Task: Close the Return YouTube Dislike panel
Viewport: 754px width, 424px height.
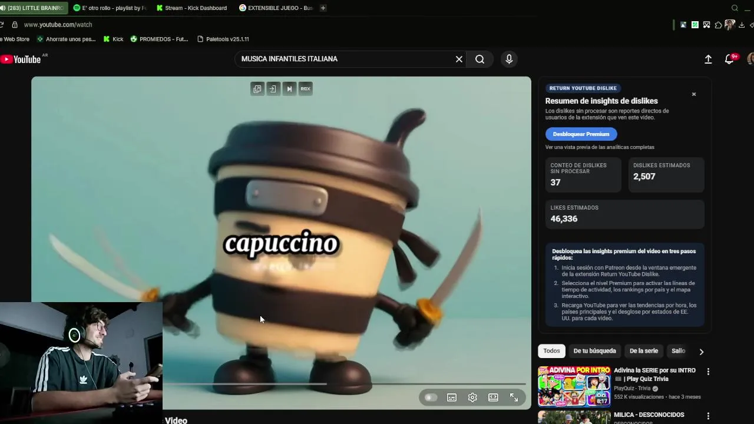Action: click(x=694, y=94)
